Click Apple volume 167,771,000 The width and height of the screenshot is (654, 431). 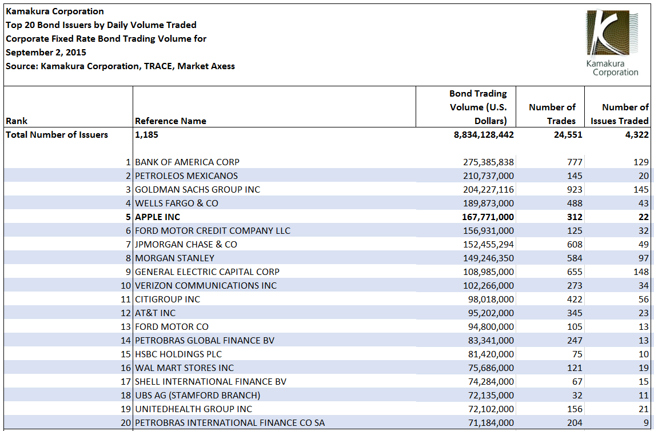pos(488,217)
